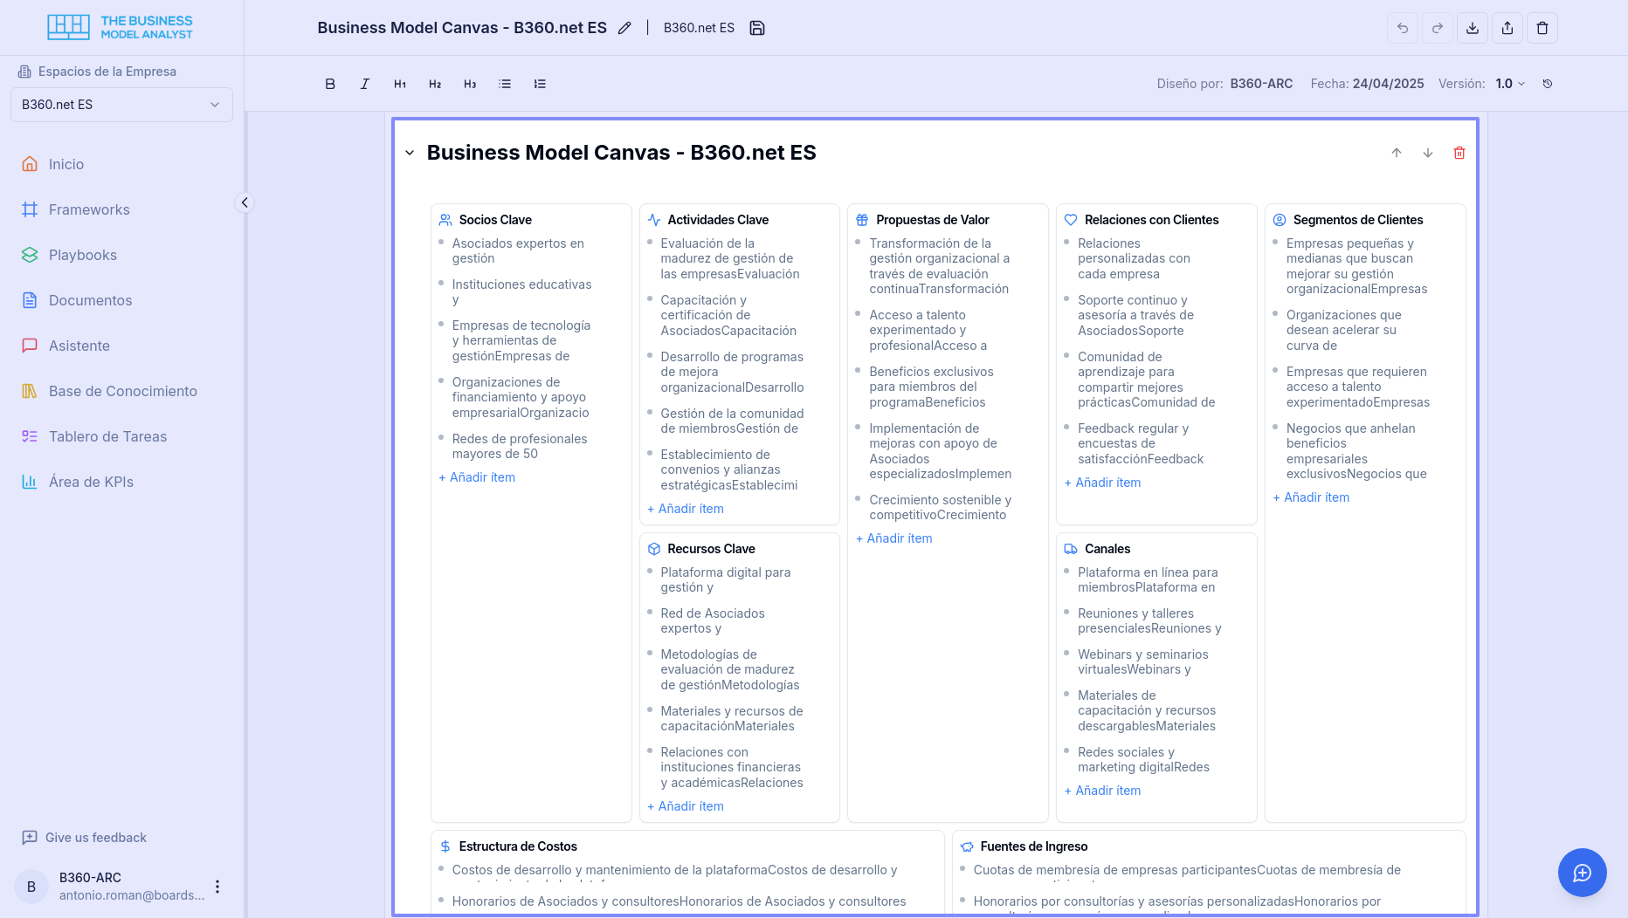Click the save icon next to B360.net ES
This screenshot has width=1628, height=918.
[x=757, y=28]
